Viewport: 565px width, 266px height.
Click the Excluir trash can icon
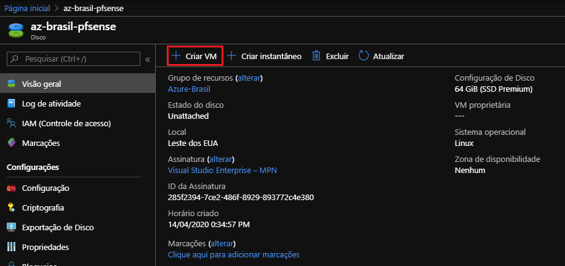(x=316, y=56)
